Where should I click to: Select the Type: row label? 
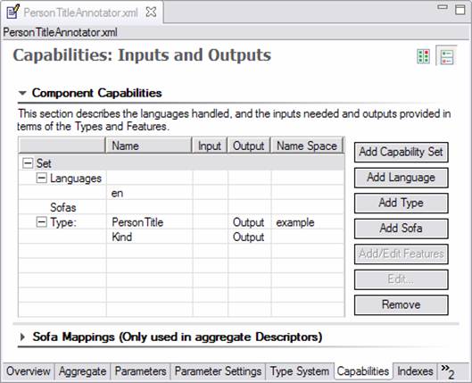click(63, 222)
